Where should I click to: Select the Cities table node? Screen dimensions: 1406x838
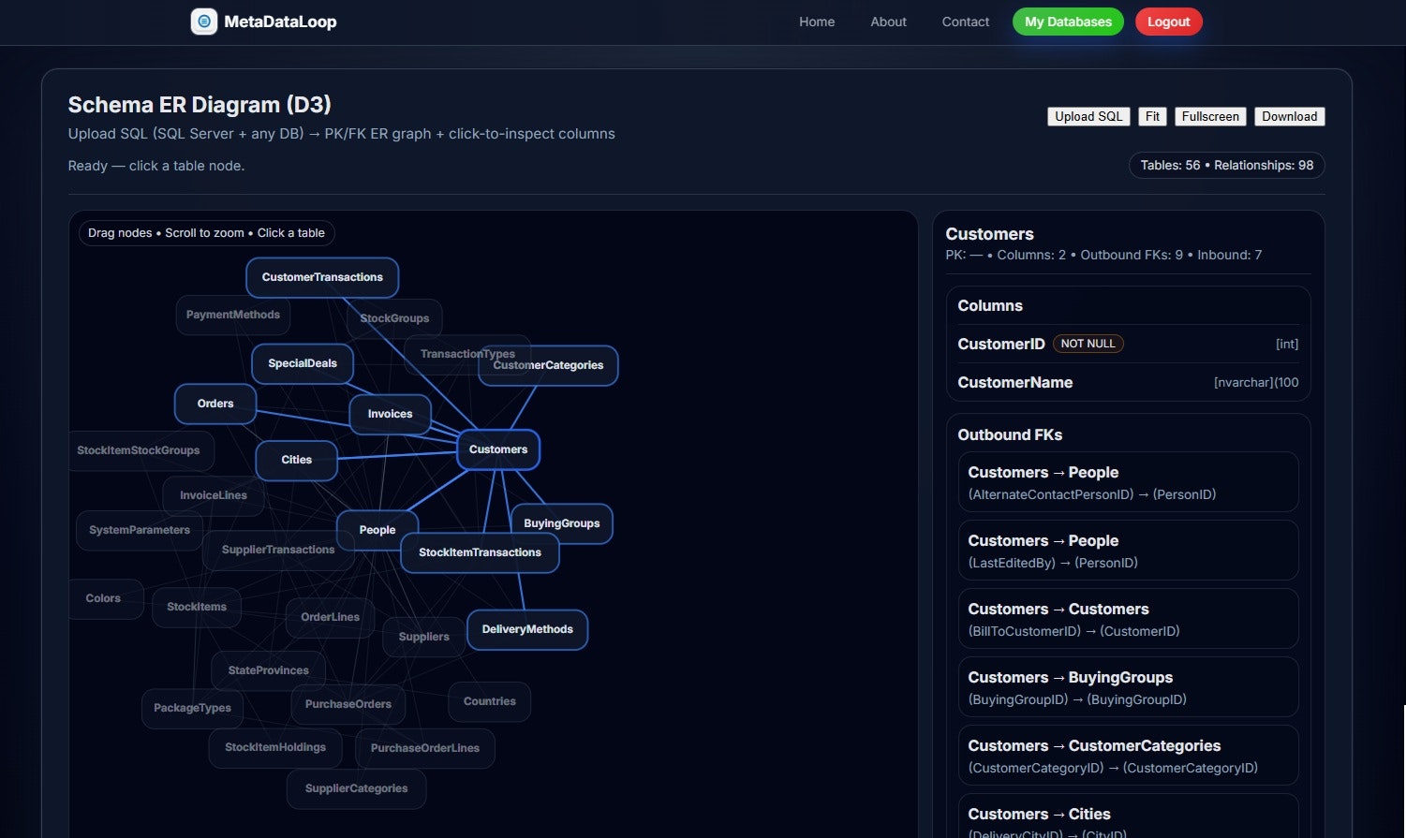296,460
